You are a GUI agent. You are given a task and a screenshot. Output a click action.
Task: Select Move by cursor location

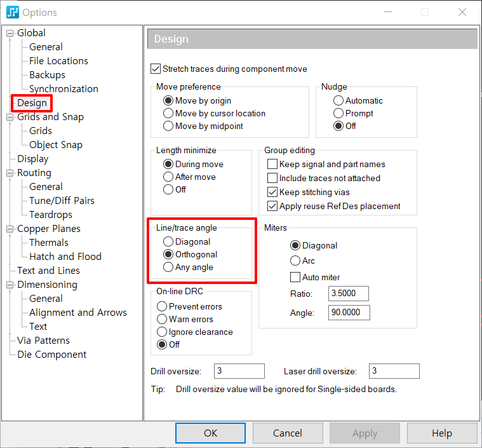coord(168,113)
